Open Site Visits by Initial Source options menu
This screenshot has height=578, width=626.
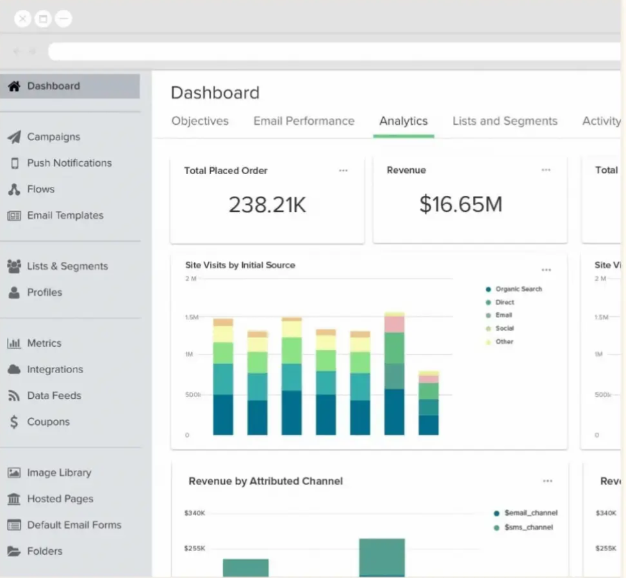pos(546,270)
